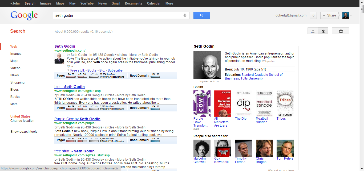Click the loymachedo.com image source caption
Screen dimensions: 364x171
point(211,81)
